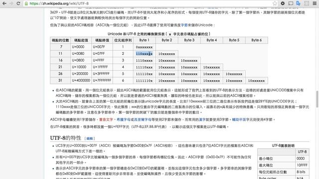Click the vertical page scrollbar thumb
Image resolution: width=319 pixels, height=179 pixels.
pyautogui.click(x=317, y=99)
